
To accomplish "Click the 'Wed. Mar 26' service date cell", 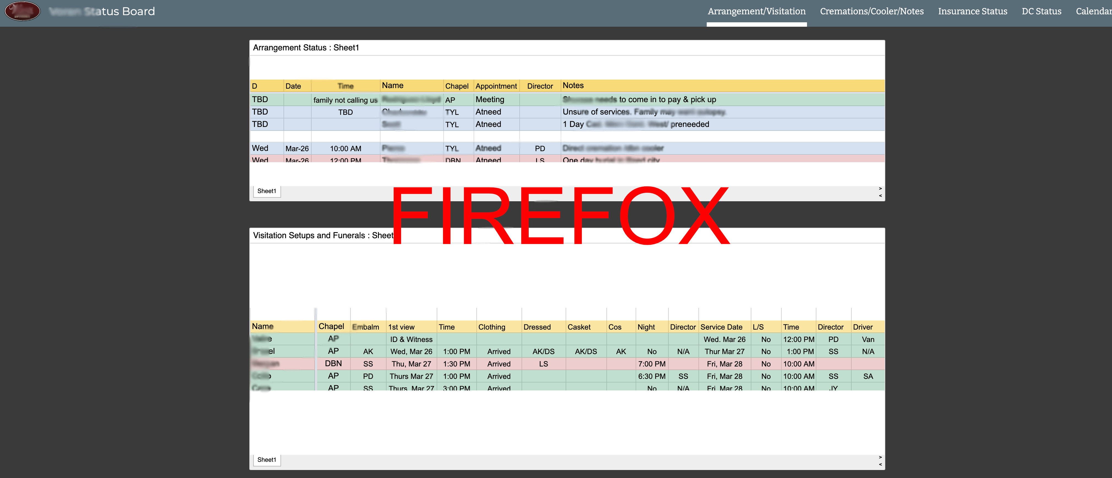I will [724, 340].
